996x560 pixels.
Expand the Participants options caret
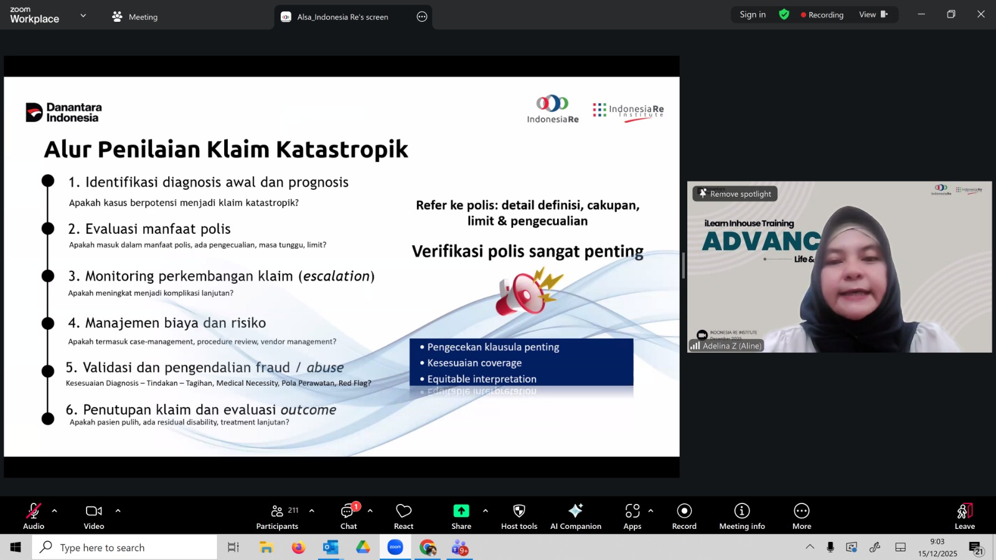click(312, 511)
